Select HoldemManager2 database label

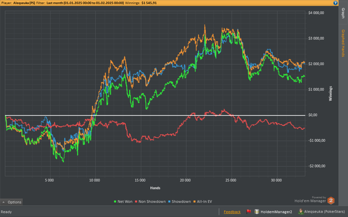click(x=276, y=212)
